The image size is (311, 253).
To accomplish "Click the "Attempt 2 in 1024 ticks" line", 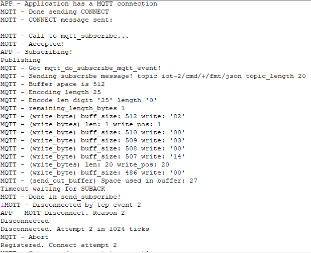I will pyautogui.click(x=74, y=229).
